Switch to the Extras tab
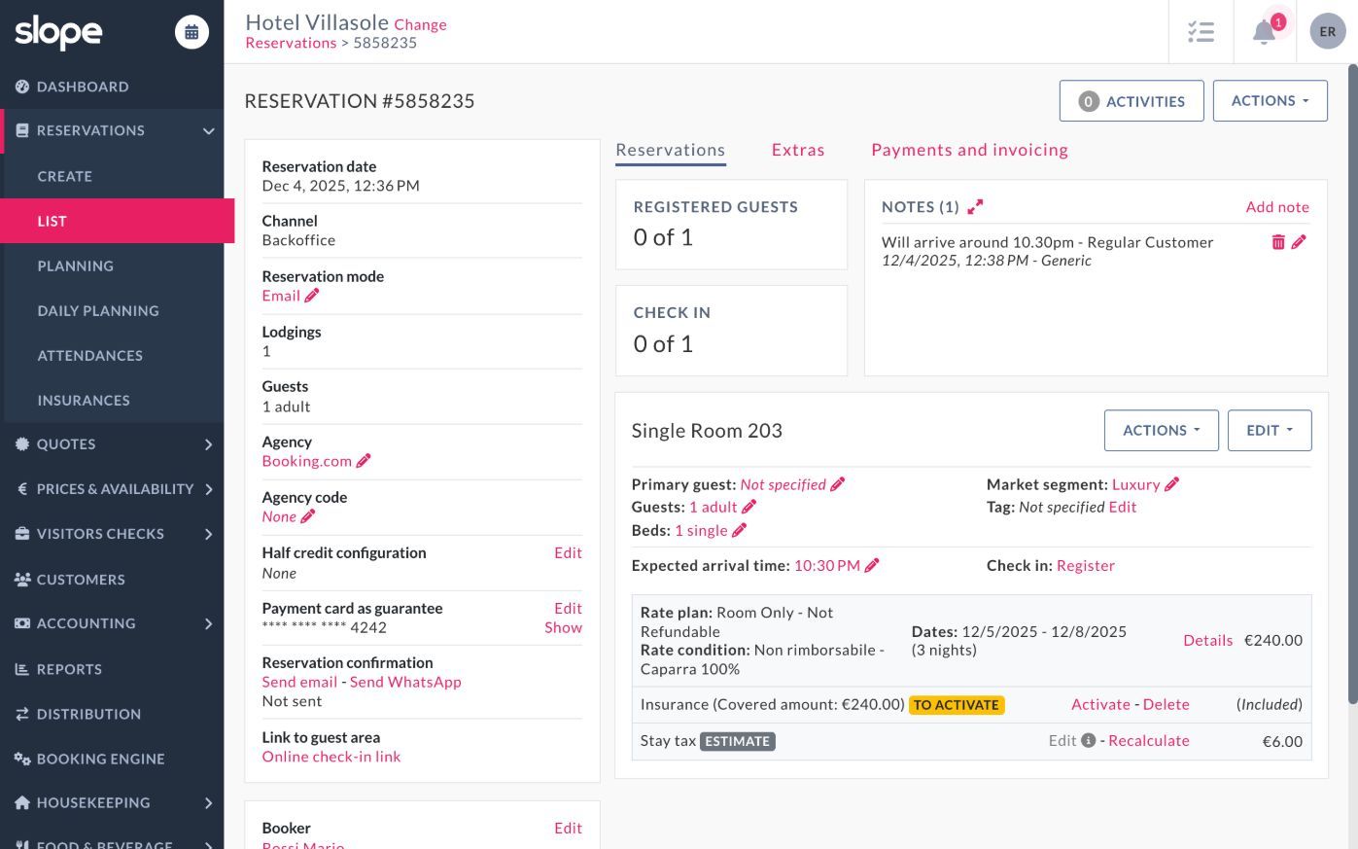Viewport: 1358px width, 849px height. (797, 150)
